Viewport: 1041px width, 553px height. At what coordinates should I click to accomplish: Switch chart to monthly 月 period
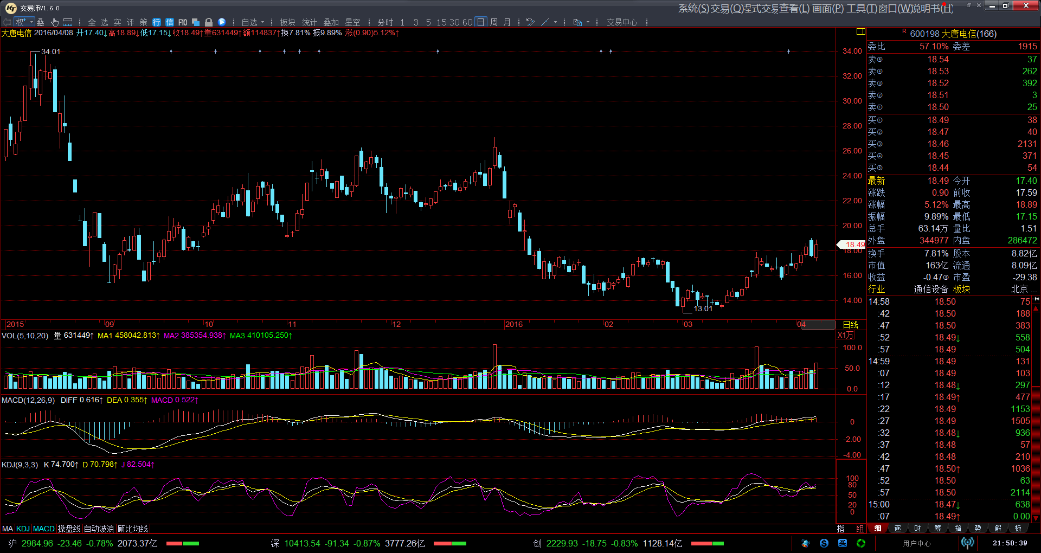coord(507,22)
